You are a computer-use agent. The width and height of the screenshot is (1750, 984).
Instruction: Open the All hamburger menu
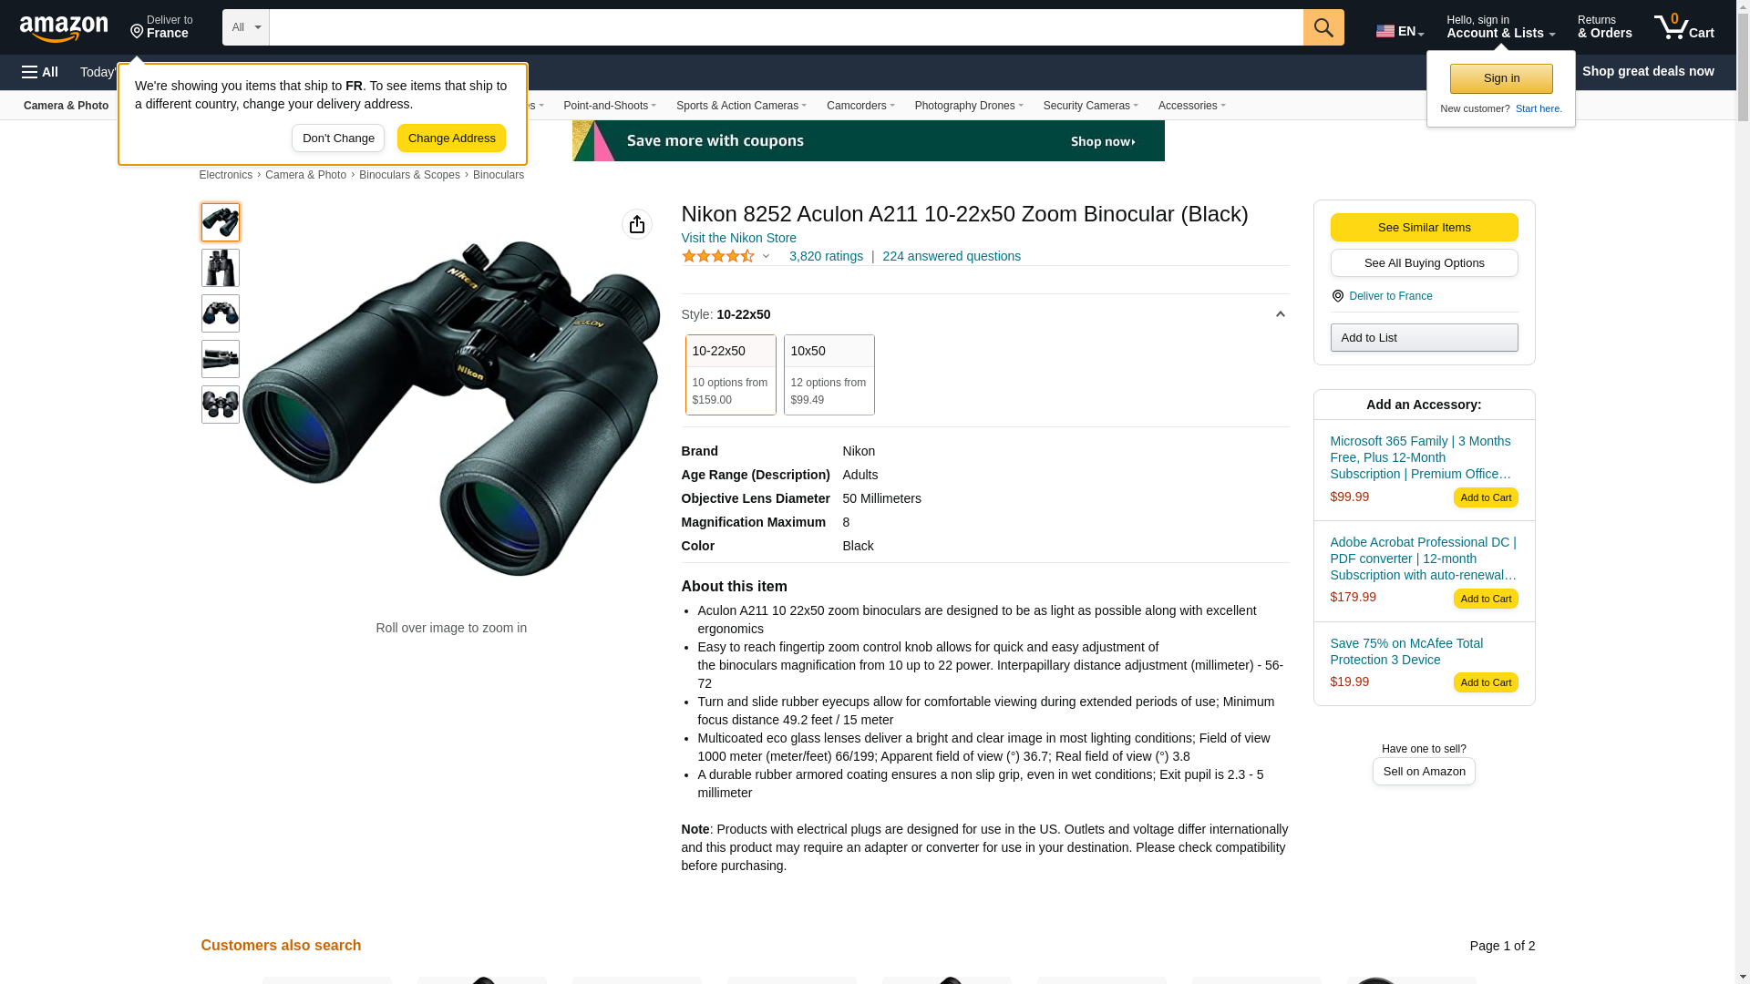tap(40, 72)
